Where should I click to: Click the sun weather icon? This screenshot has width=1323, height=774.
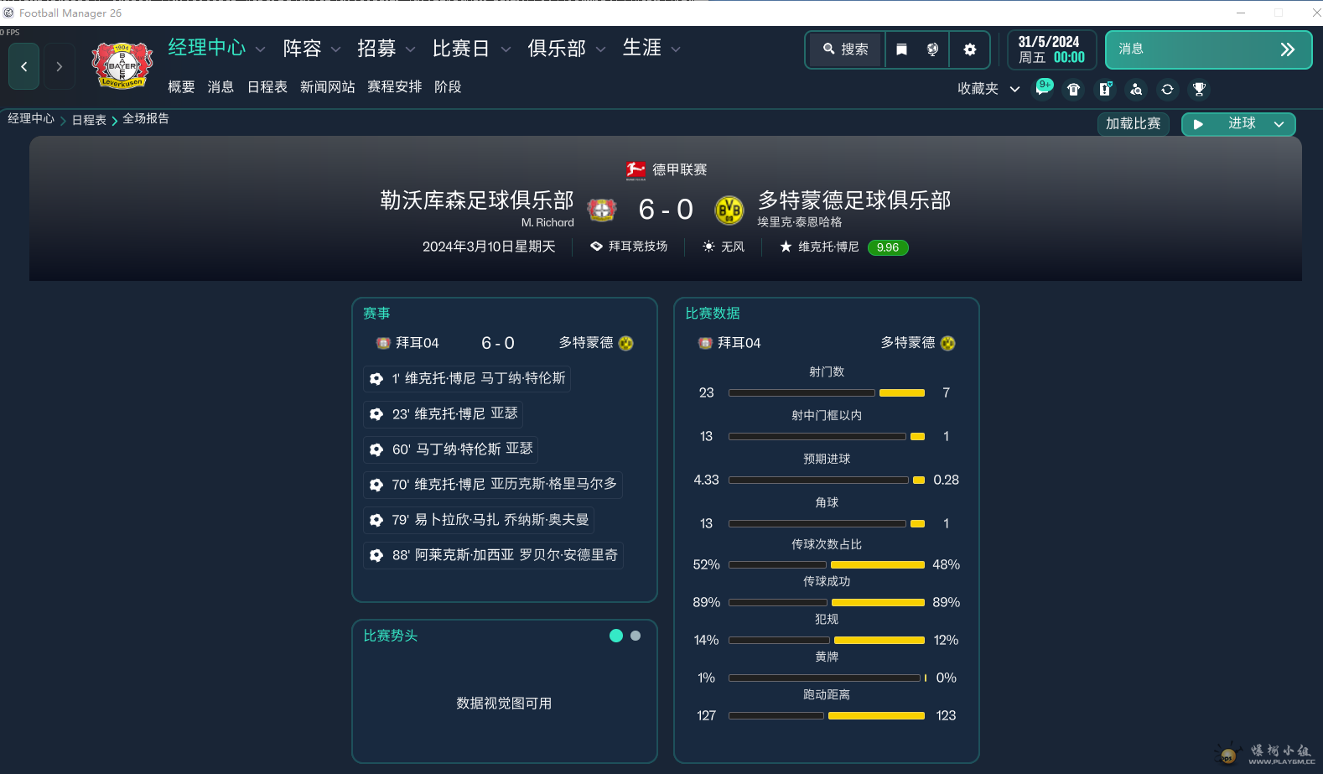(708, 247)
